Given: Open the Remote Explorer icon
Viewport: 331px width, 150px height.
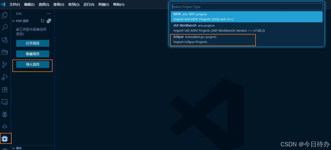Looking at the screenshot, I should [5, 102].
